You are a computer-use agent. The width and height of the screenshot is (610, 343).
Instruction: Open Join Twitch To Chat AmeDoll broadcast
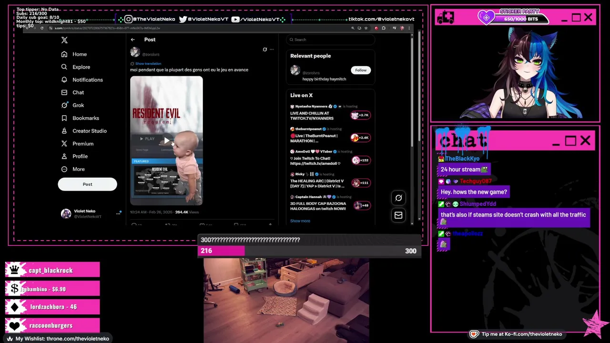315,161
